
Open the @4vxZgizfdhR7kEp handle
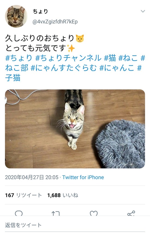pos(55,22)
